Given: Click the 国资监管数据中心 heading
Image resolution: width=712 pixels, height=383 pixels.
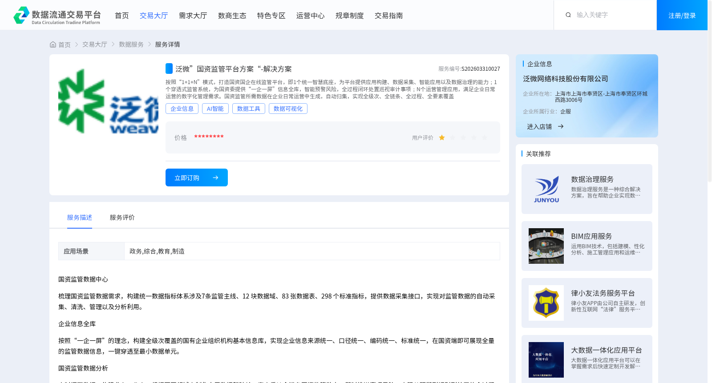Looking at the screenshot, I should (x=83, y=279).
